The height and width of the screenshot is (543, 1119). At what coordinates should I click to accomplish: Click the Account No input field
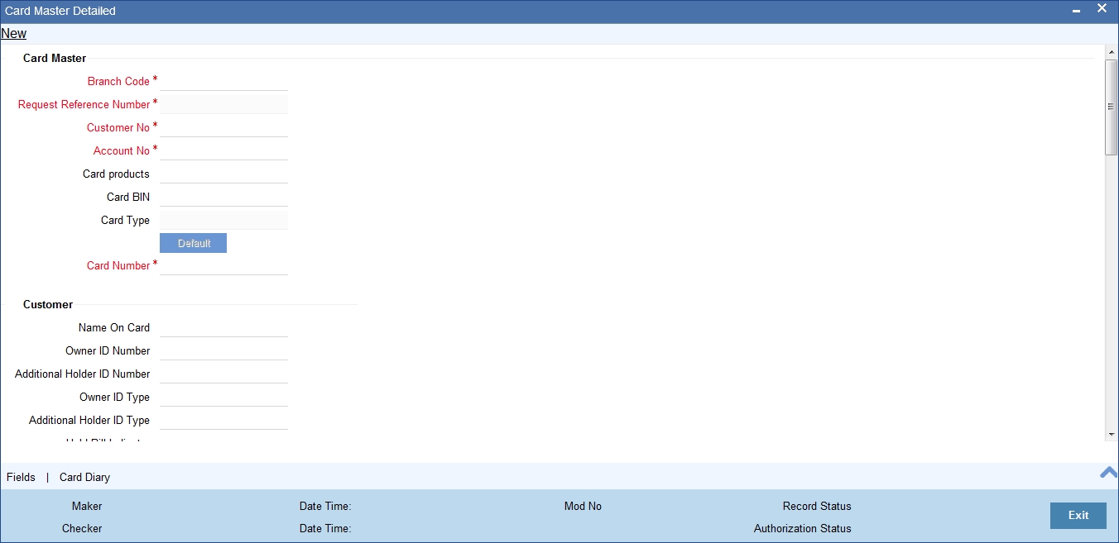pyautogui.click(x=223, y=150)
